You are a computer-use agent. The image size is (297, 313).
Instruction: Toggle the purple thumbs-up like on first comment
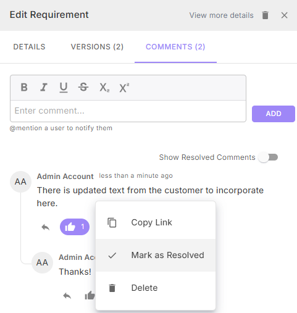(x=75, y=227)
